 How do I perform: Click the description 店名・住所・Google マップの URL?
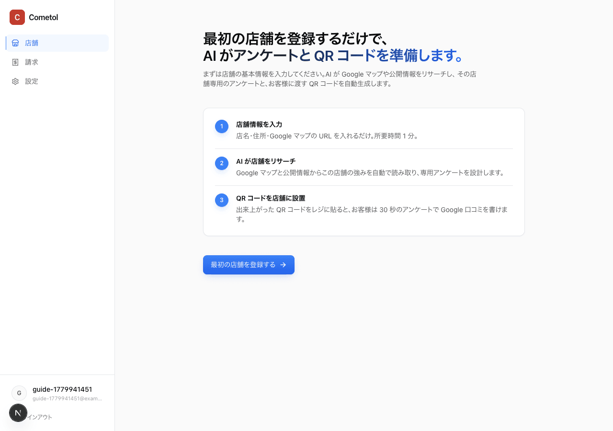(x=328, y=136)
